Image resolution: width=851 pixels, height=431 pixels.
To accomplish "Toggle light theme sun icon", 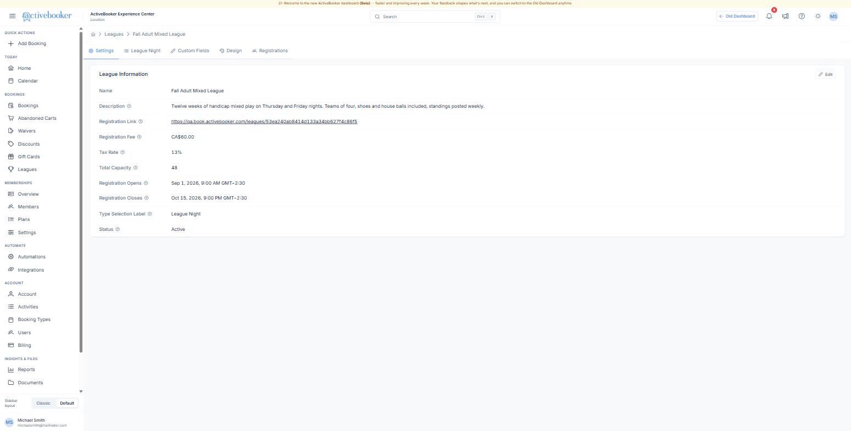I will click(x=818, y=16).
